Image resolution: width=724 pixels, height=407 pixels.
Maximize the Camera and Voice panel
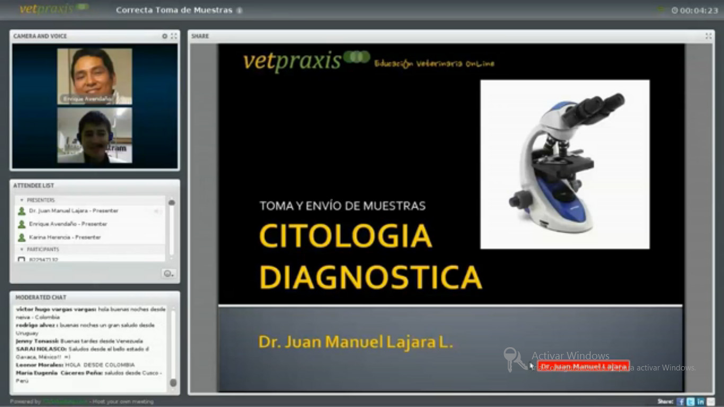point(173,36)
